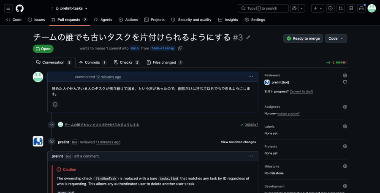This screenshot has width=380, height=193.
Task: Open the create new plus menu
Action: coord(318,8)
